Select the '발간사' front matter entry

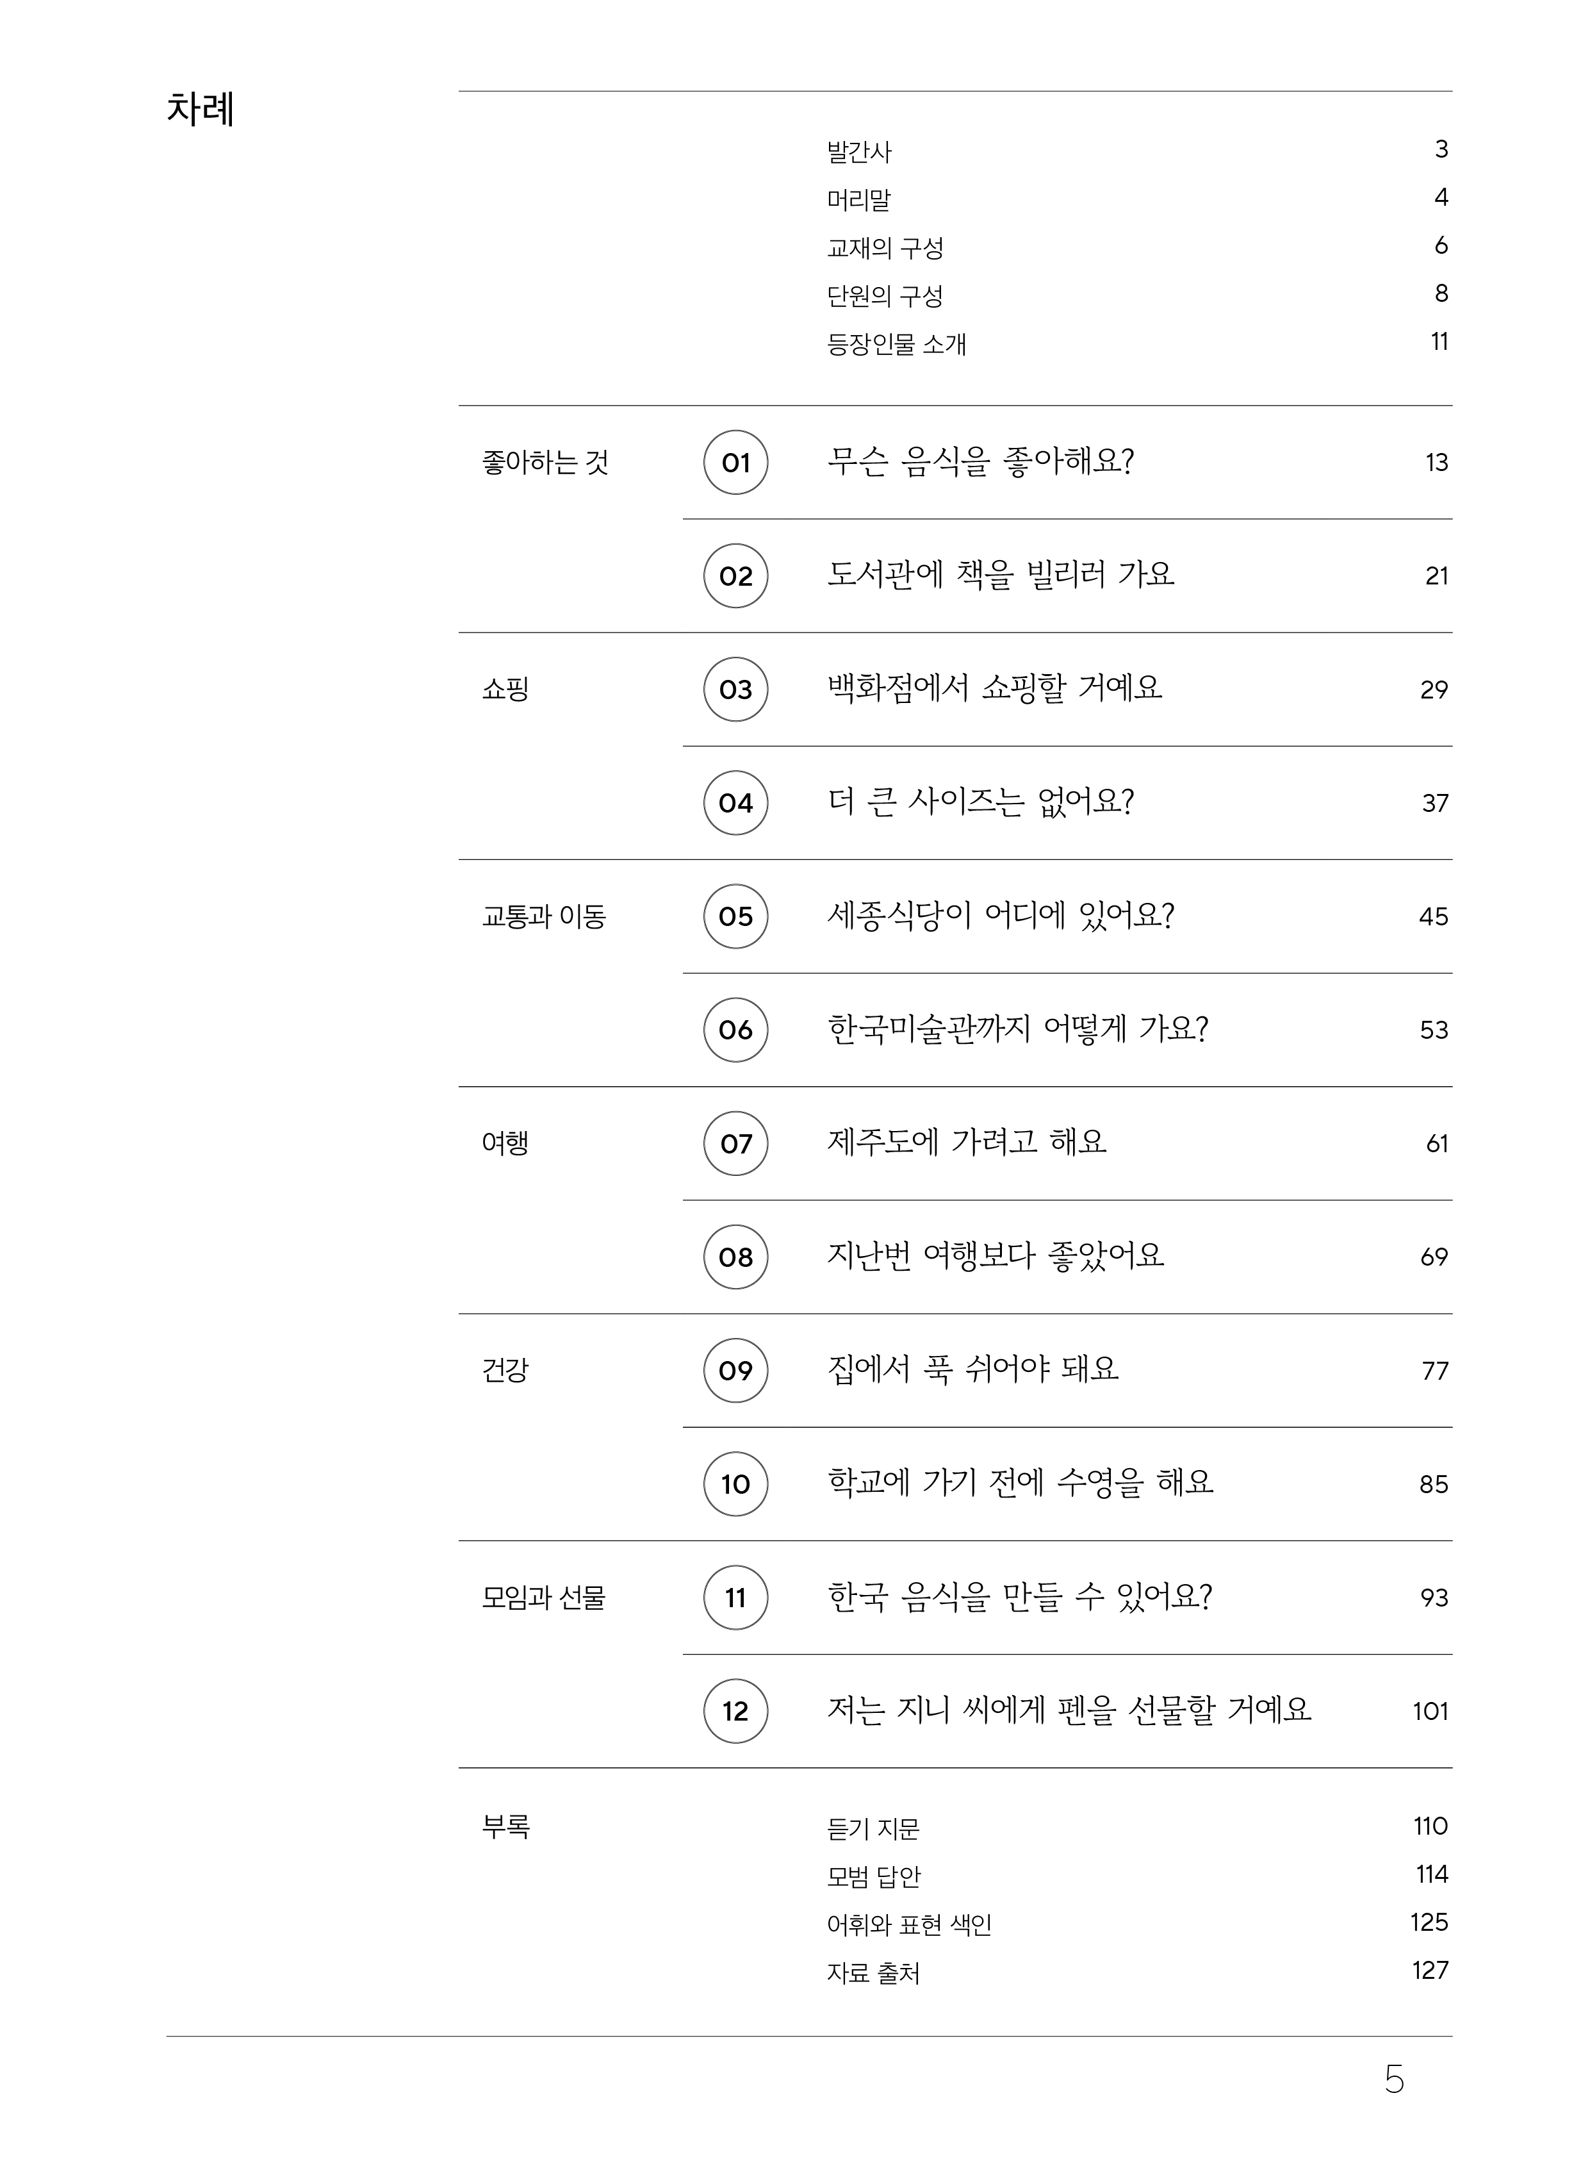pyautogui.click(x=858, y=151)
